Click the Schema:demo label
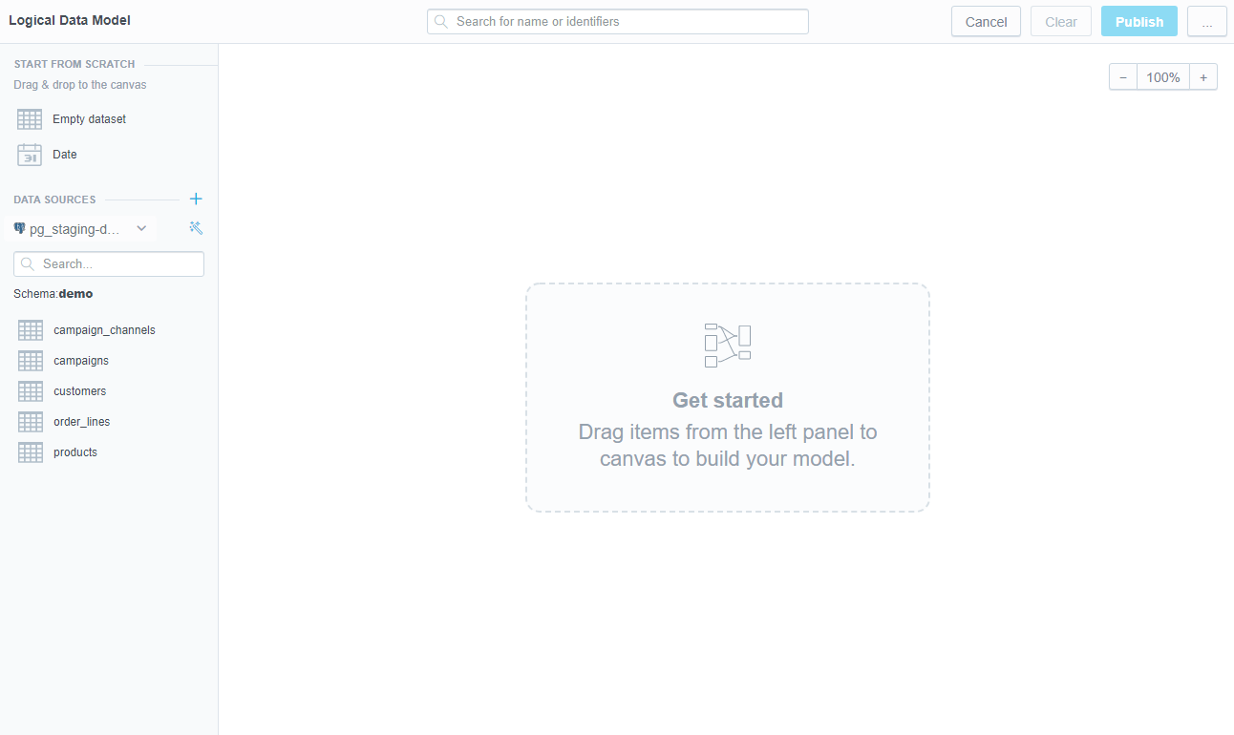The height and width of the screenshot is (735, 1234). pos(53,294)
